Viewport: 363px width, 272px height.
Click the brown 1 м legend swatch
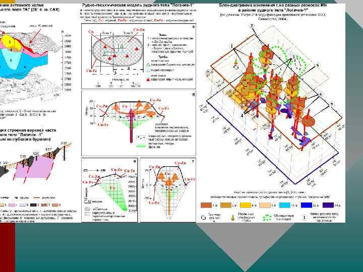[206, 205]
